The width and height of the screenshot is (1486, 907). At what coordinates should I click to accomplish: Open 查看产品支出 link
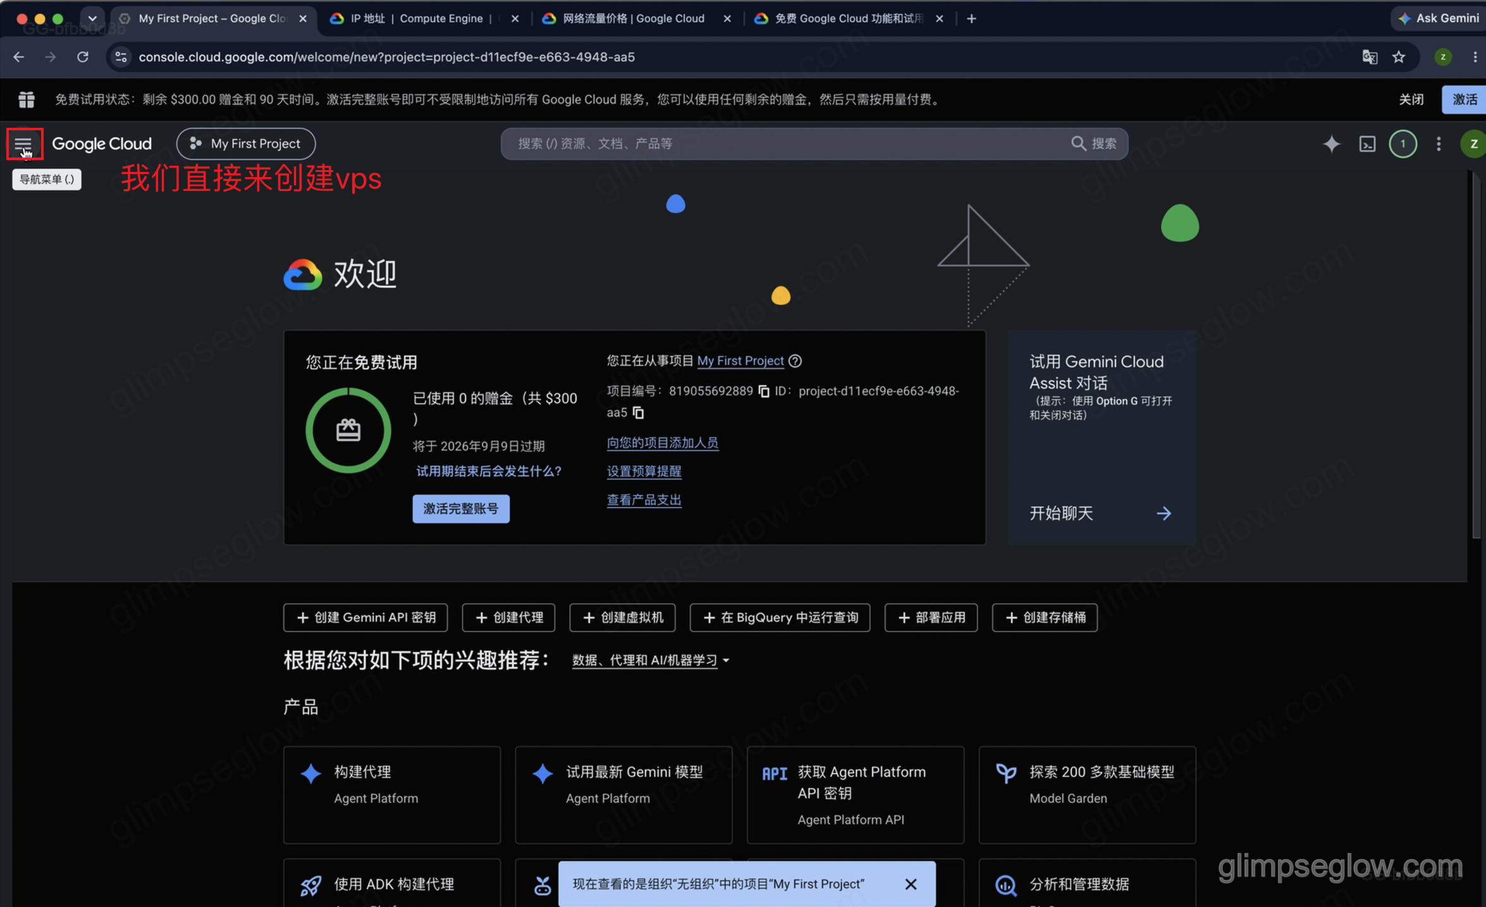click(644, 500)
